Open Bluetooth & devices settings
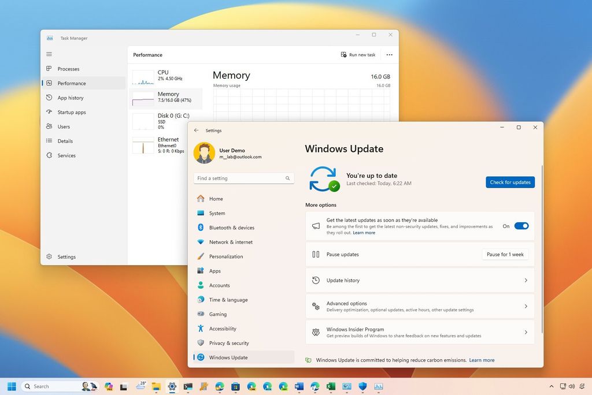This screenshot has width=592, height=395. pyautogui.click(x=234, y=228)
